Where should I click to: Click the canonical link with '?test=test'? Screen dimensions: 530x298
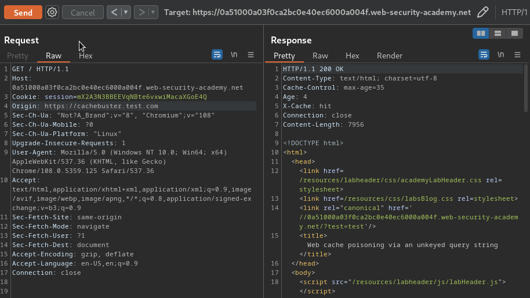tap(408, 217)
